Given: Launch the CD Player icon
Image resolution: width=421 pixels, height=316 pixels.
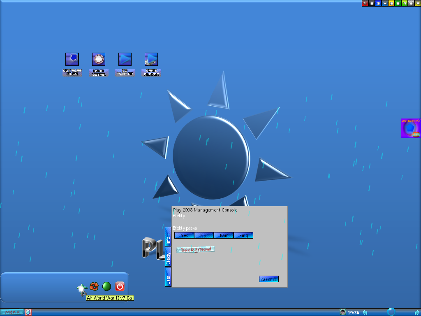Looking at the screenshot, I should tap(125, 60).
